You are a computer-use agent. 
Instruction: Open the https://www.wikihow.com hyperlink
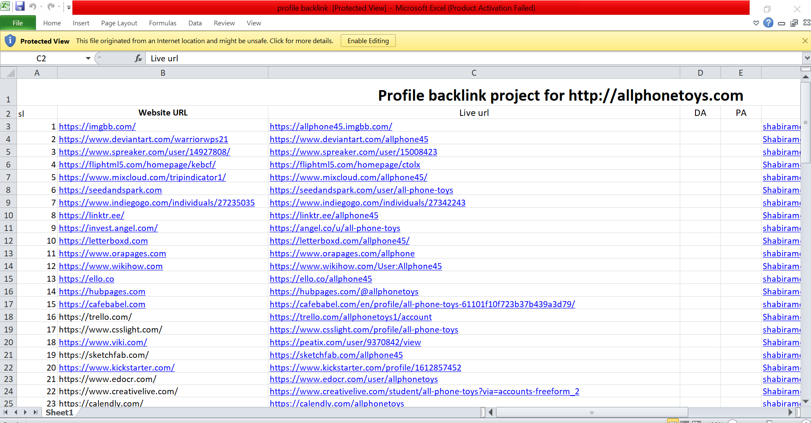pyautogui.click(x=111, y=266)
